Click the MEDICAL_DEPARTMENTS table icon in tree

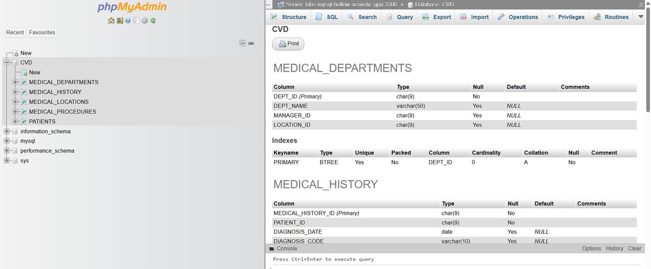click(24, 82)
